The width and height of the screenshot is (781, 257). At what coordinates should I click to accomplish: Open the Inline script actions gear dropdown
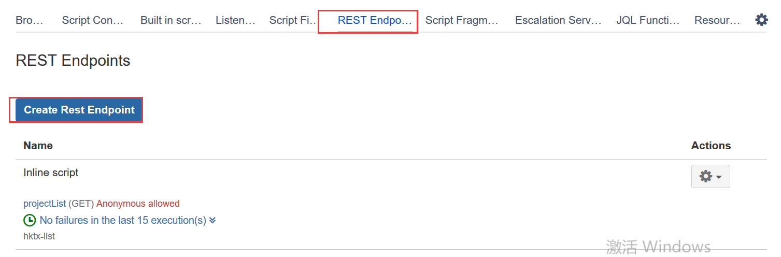(x=711, y=176)
